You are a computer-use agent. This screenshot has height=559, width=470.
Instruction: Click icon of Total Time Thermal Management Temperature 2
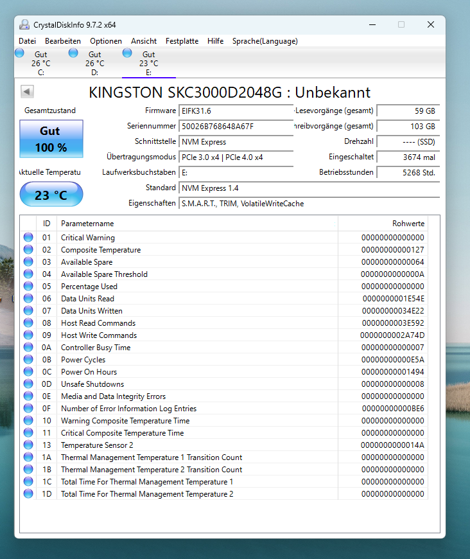tap(28, 493)
